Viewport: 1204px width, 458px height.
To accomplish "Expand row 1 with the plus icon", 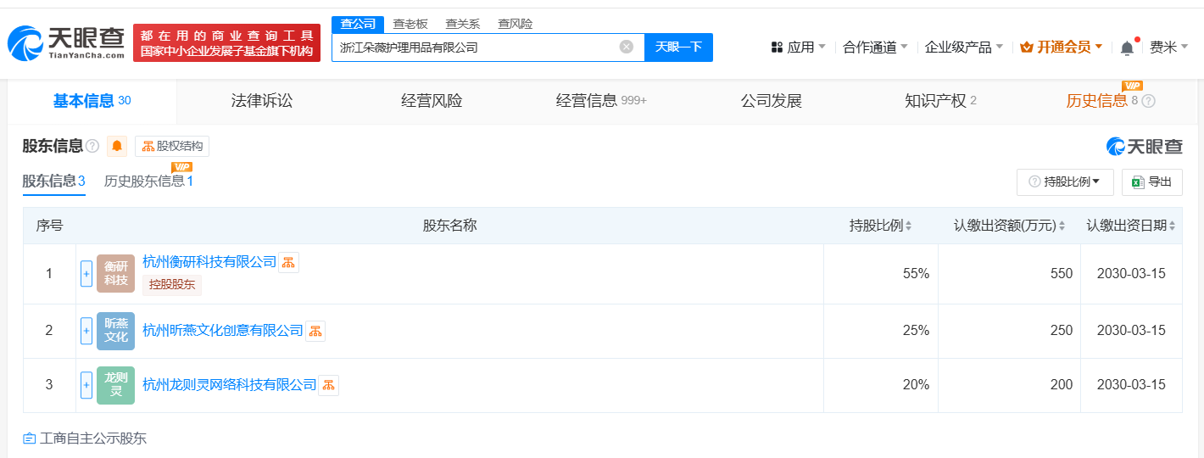I will (86, 273).
